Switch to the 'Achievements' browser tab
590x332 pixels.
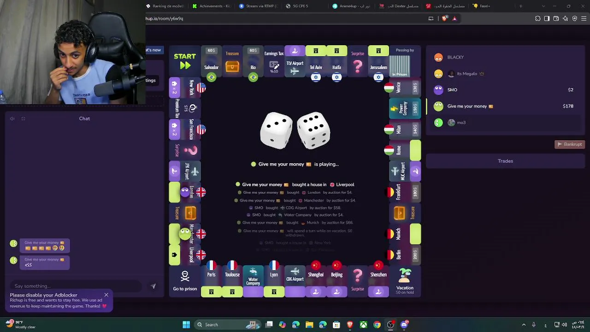coord(211,6)
